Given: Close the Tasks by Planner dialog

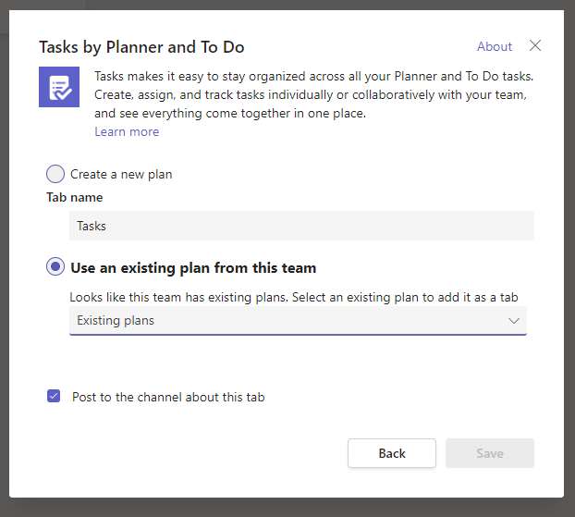Looking at the screenshot, I should coord(535,46).
